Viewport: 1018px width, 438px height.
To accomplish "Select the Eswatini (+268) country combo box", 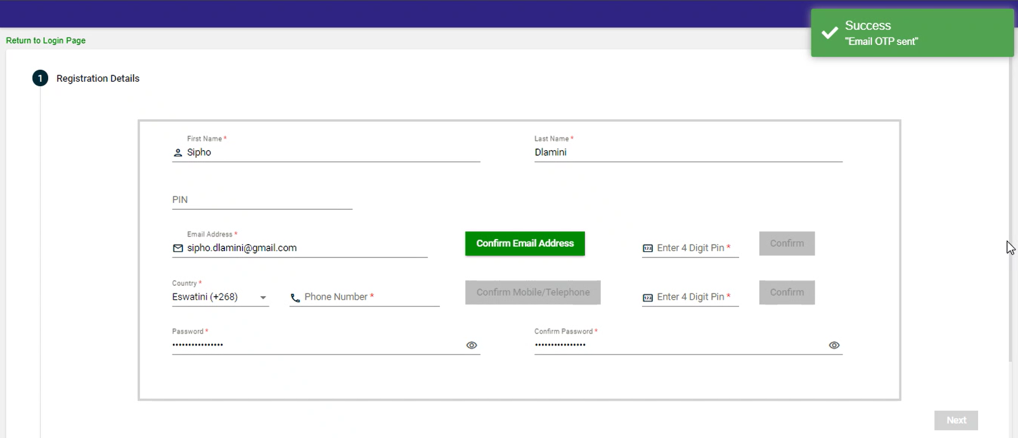I will click(212, 297).
